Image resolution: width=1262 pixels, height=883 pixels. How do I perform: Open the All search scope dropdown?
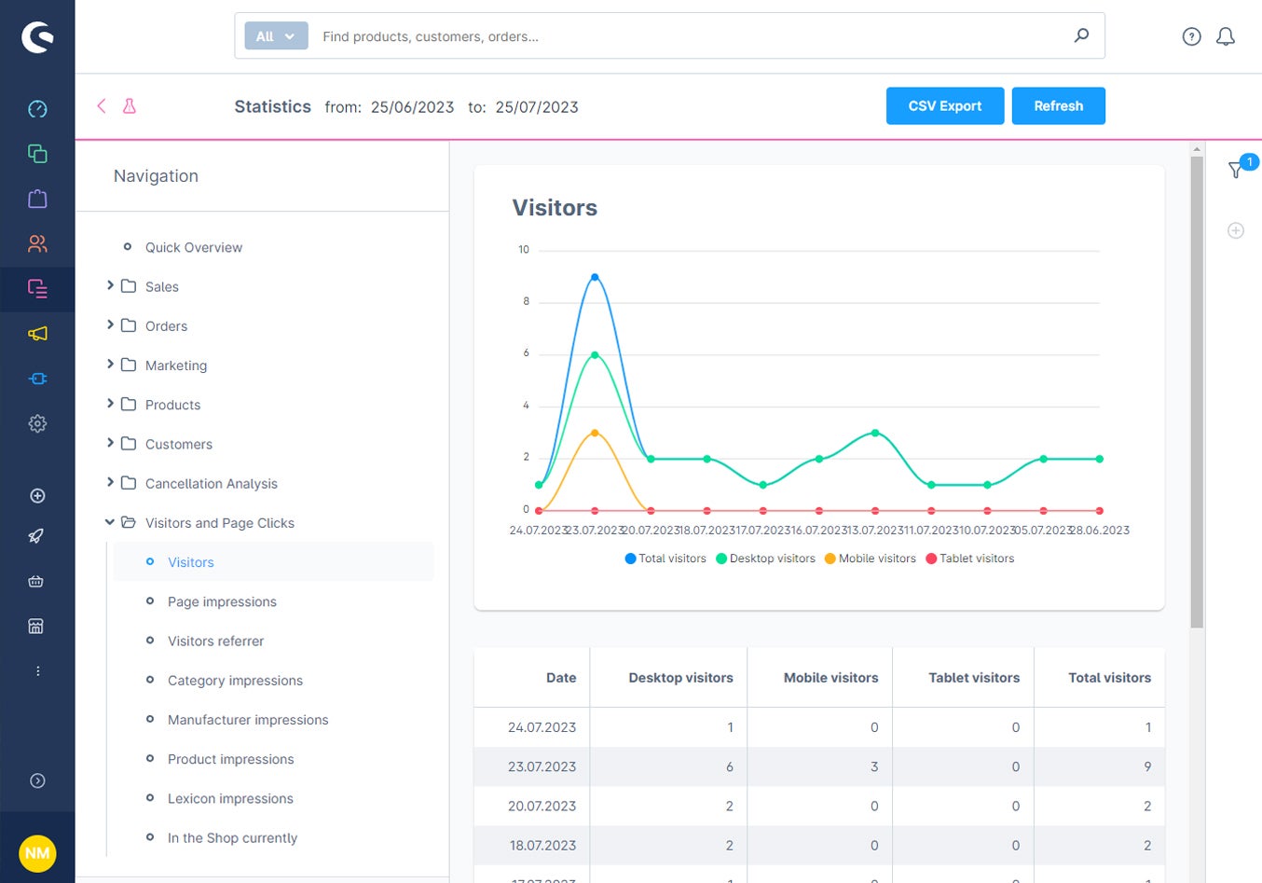point(276,36)
